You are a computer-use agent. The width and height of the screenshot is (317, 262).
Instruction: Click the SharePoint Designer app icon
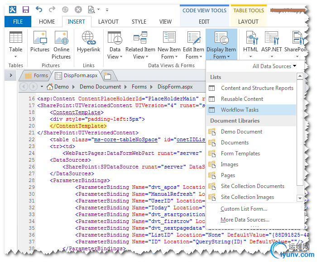click(x=13, y=10)
